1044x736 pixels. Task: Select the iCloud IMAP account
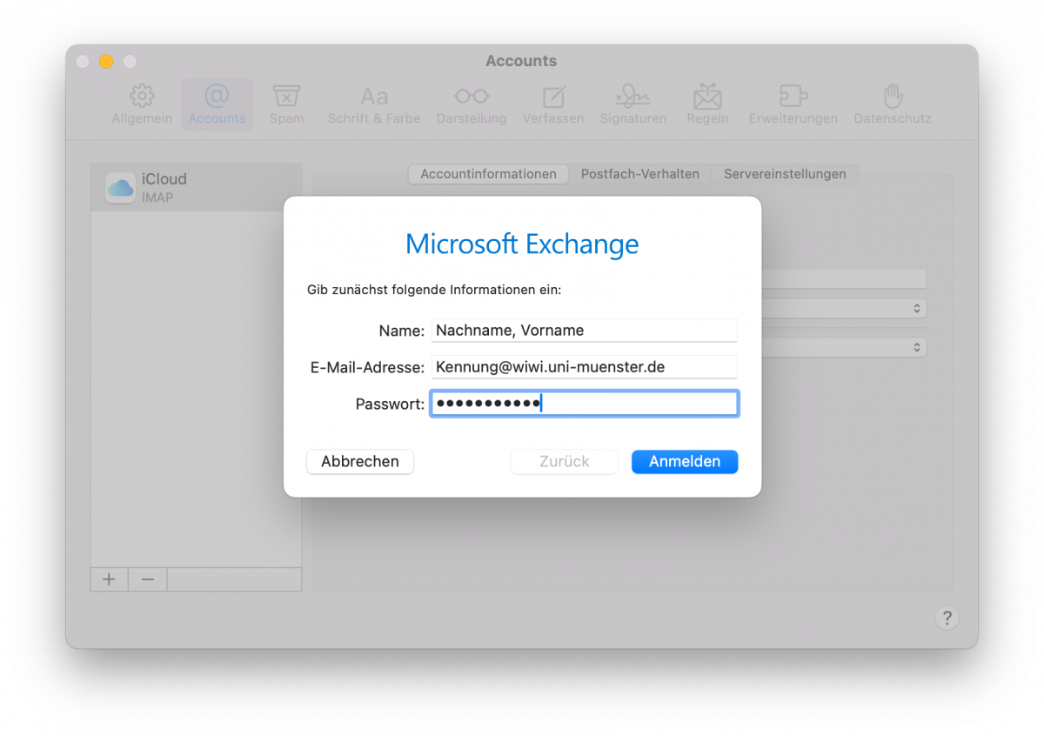pyautogui.click(x=197, y=187)
